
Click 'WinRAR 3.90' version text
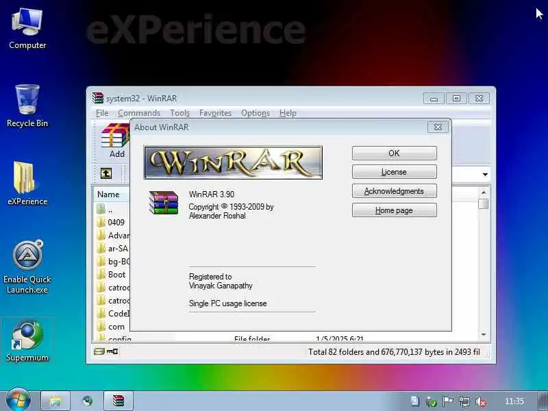212,195
